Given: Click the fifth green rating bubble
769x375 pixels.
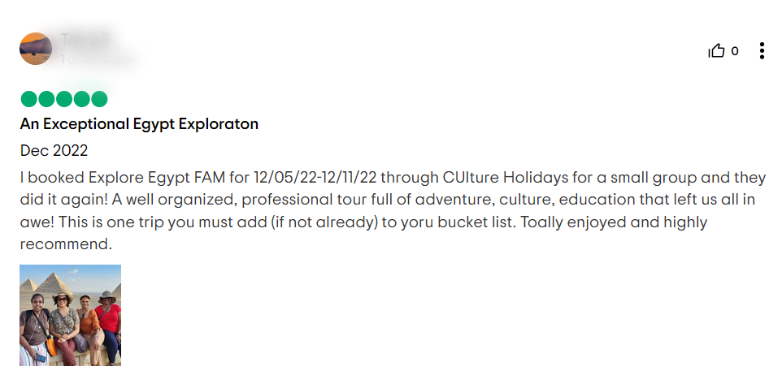Looking at the screenshot, I should (99, 99).
